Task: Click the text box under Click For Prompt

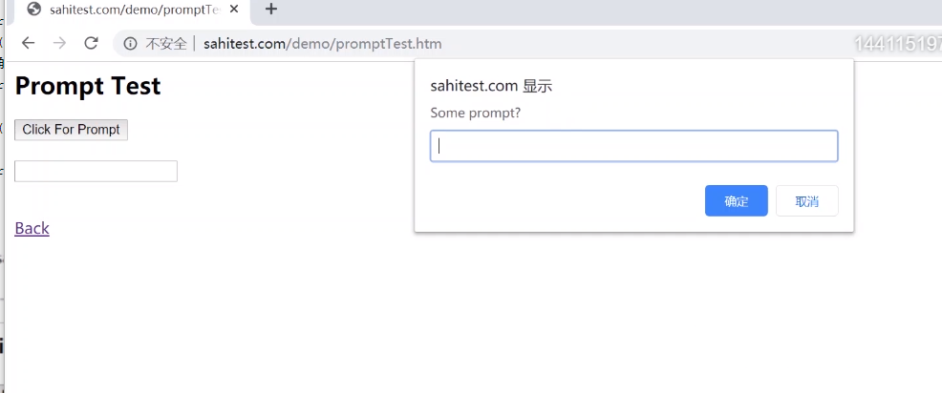Action: pyautogui.click(x=96, y=171)
